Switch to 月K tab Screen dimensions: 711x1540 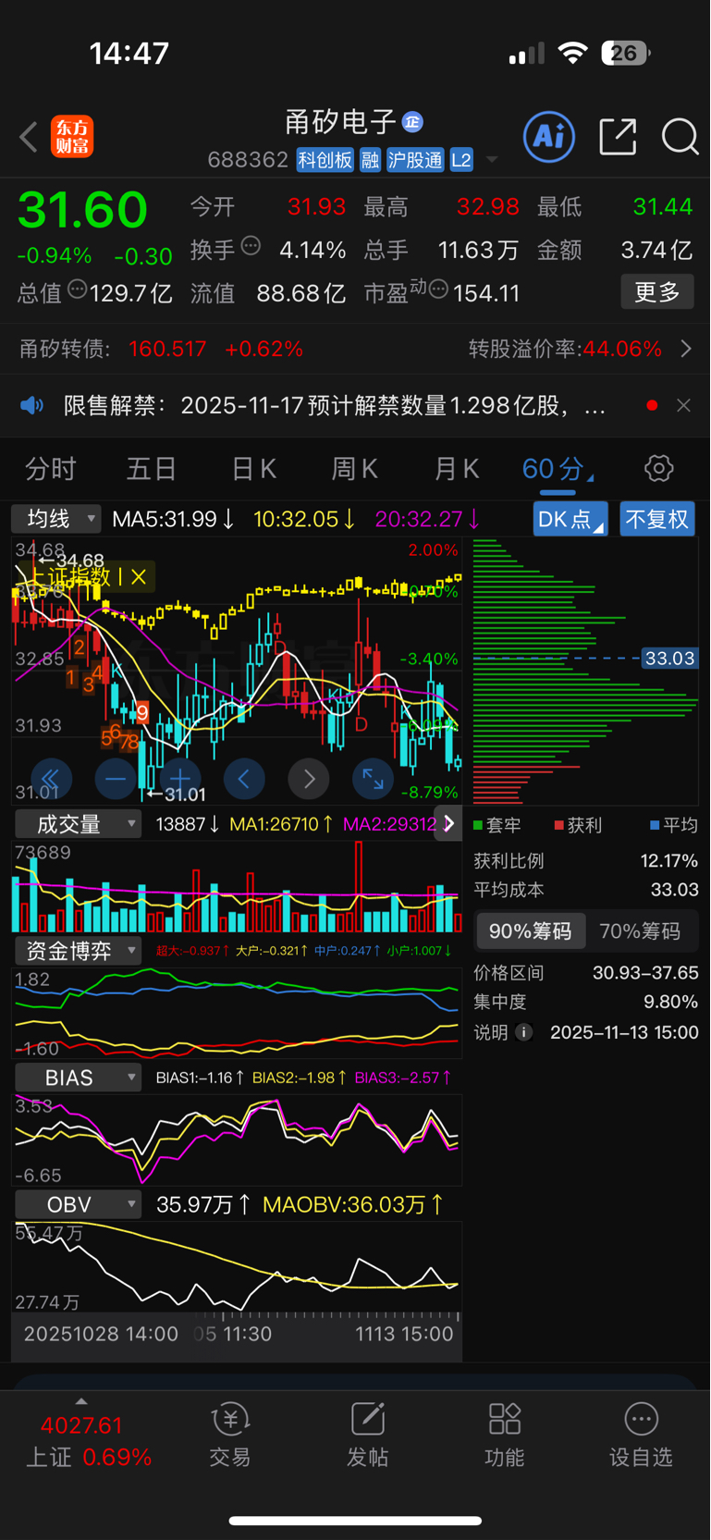click(x=456, y=469)
